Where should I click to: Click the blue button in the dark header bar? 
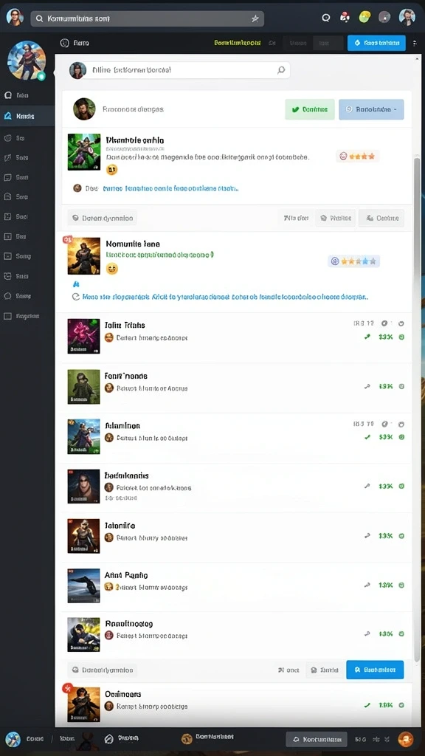(x=376, y=43)
